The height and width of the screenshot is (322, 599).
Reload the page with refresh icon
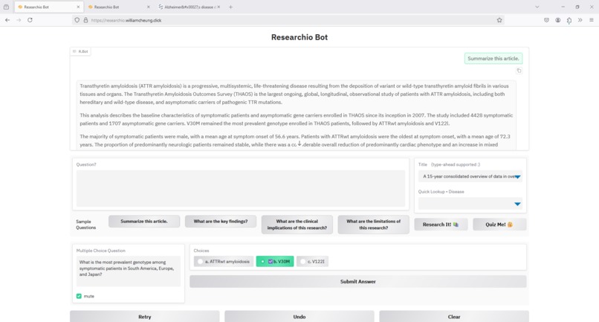(x=30, y=20)
